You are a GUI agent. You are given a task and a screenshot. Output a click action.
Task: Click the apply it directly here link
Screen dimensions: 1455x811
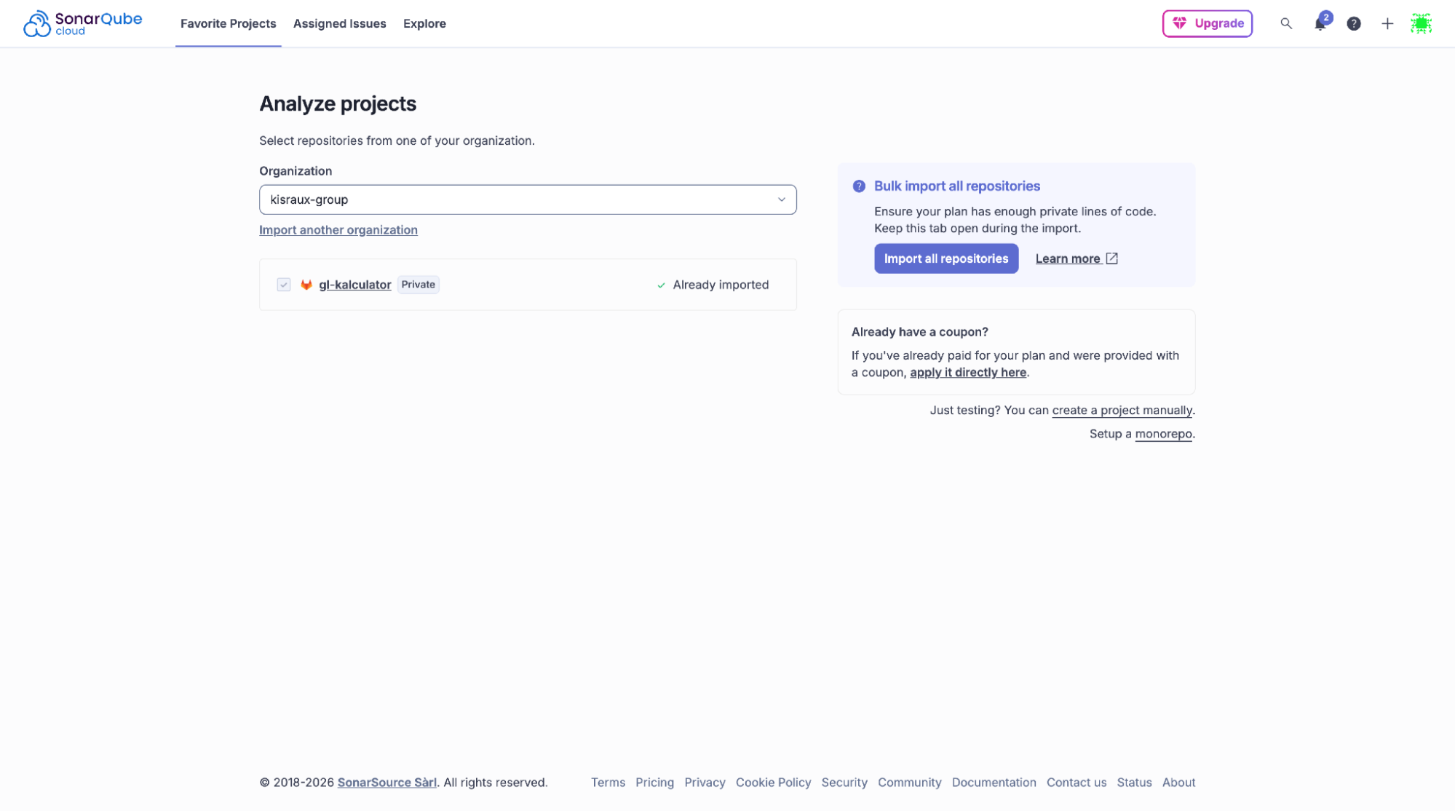(x=968, y=372)
